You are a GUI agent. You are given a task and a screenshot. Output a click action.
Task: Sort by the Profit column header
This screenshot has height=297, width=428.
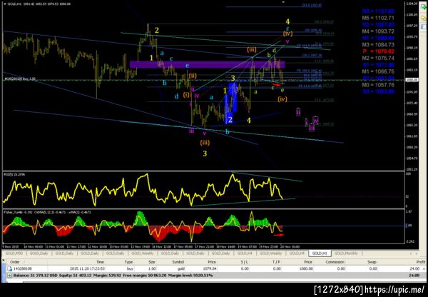point(421,262)
